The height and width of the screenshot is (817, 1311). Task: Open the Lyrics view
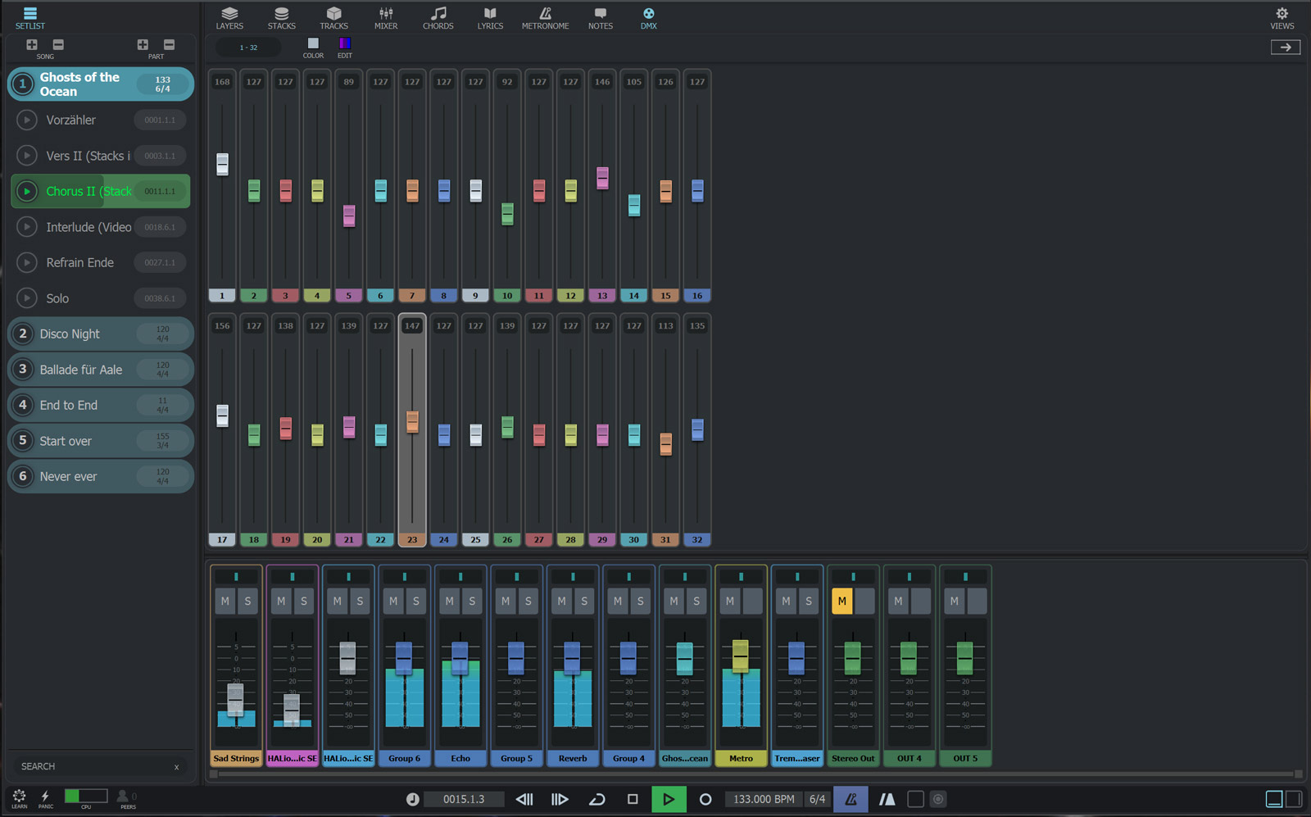click(x=490, y=18)
